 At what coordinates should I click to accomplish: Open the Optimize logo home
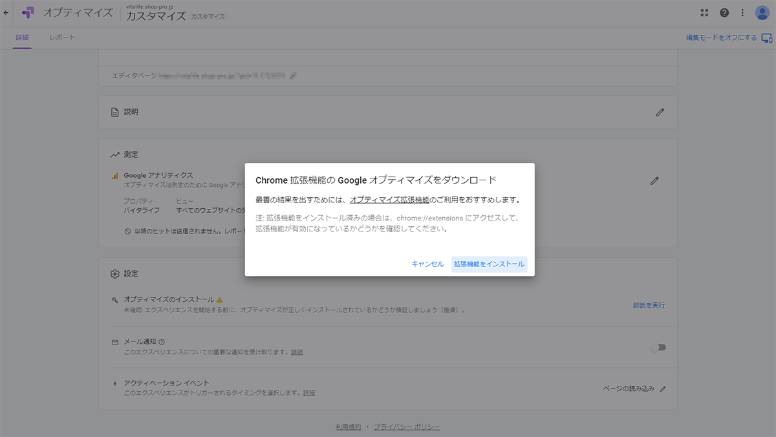click(28, 12)
